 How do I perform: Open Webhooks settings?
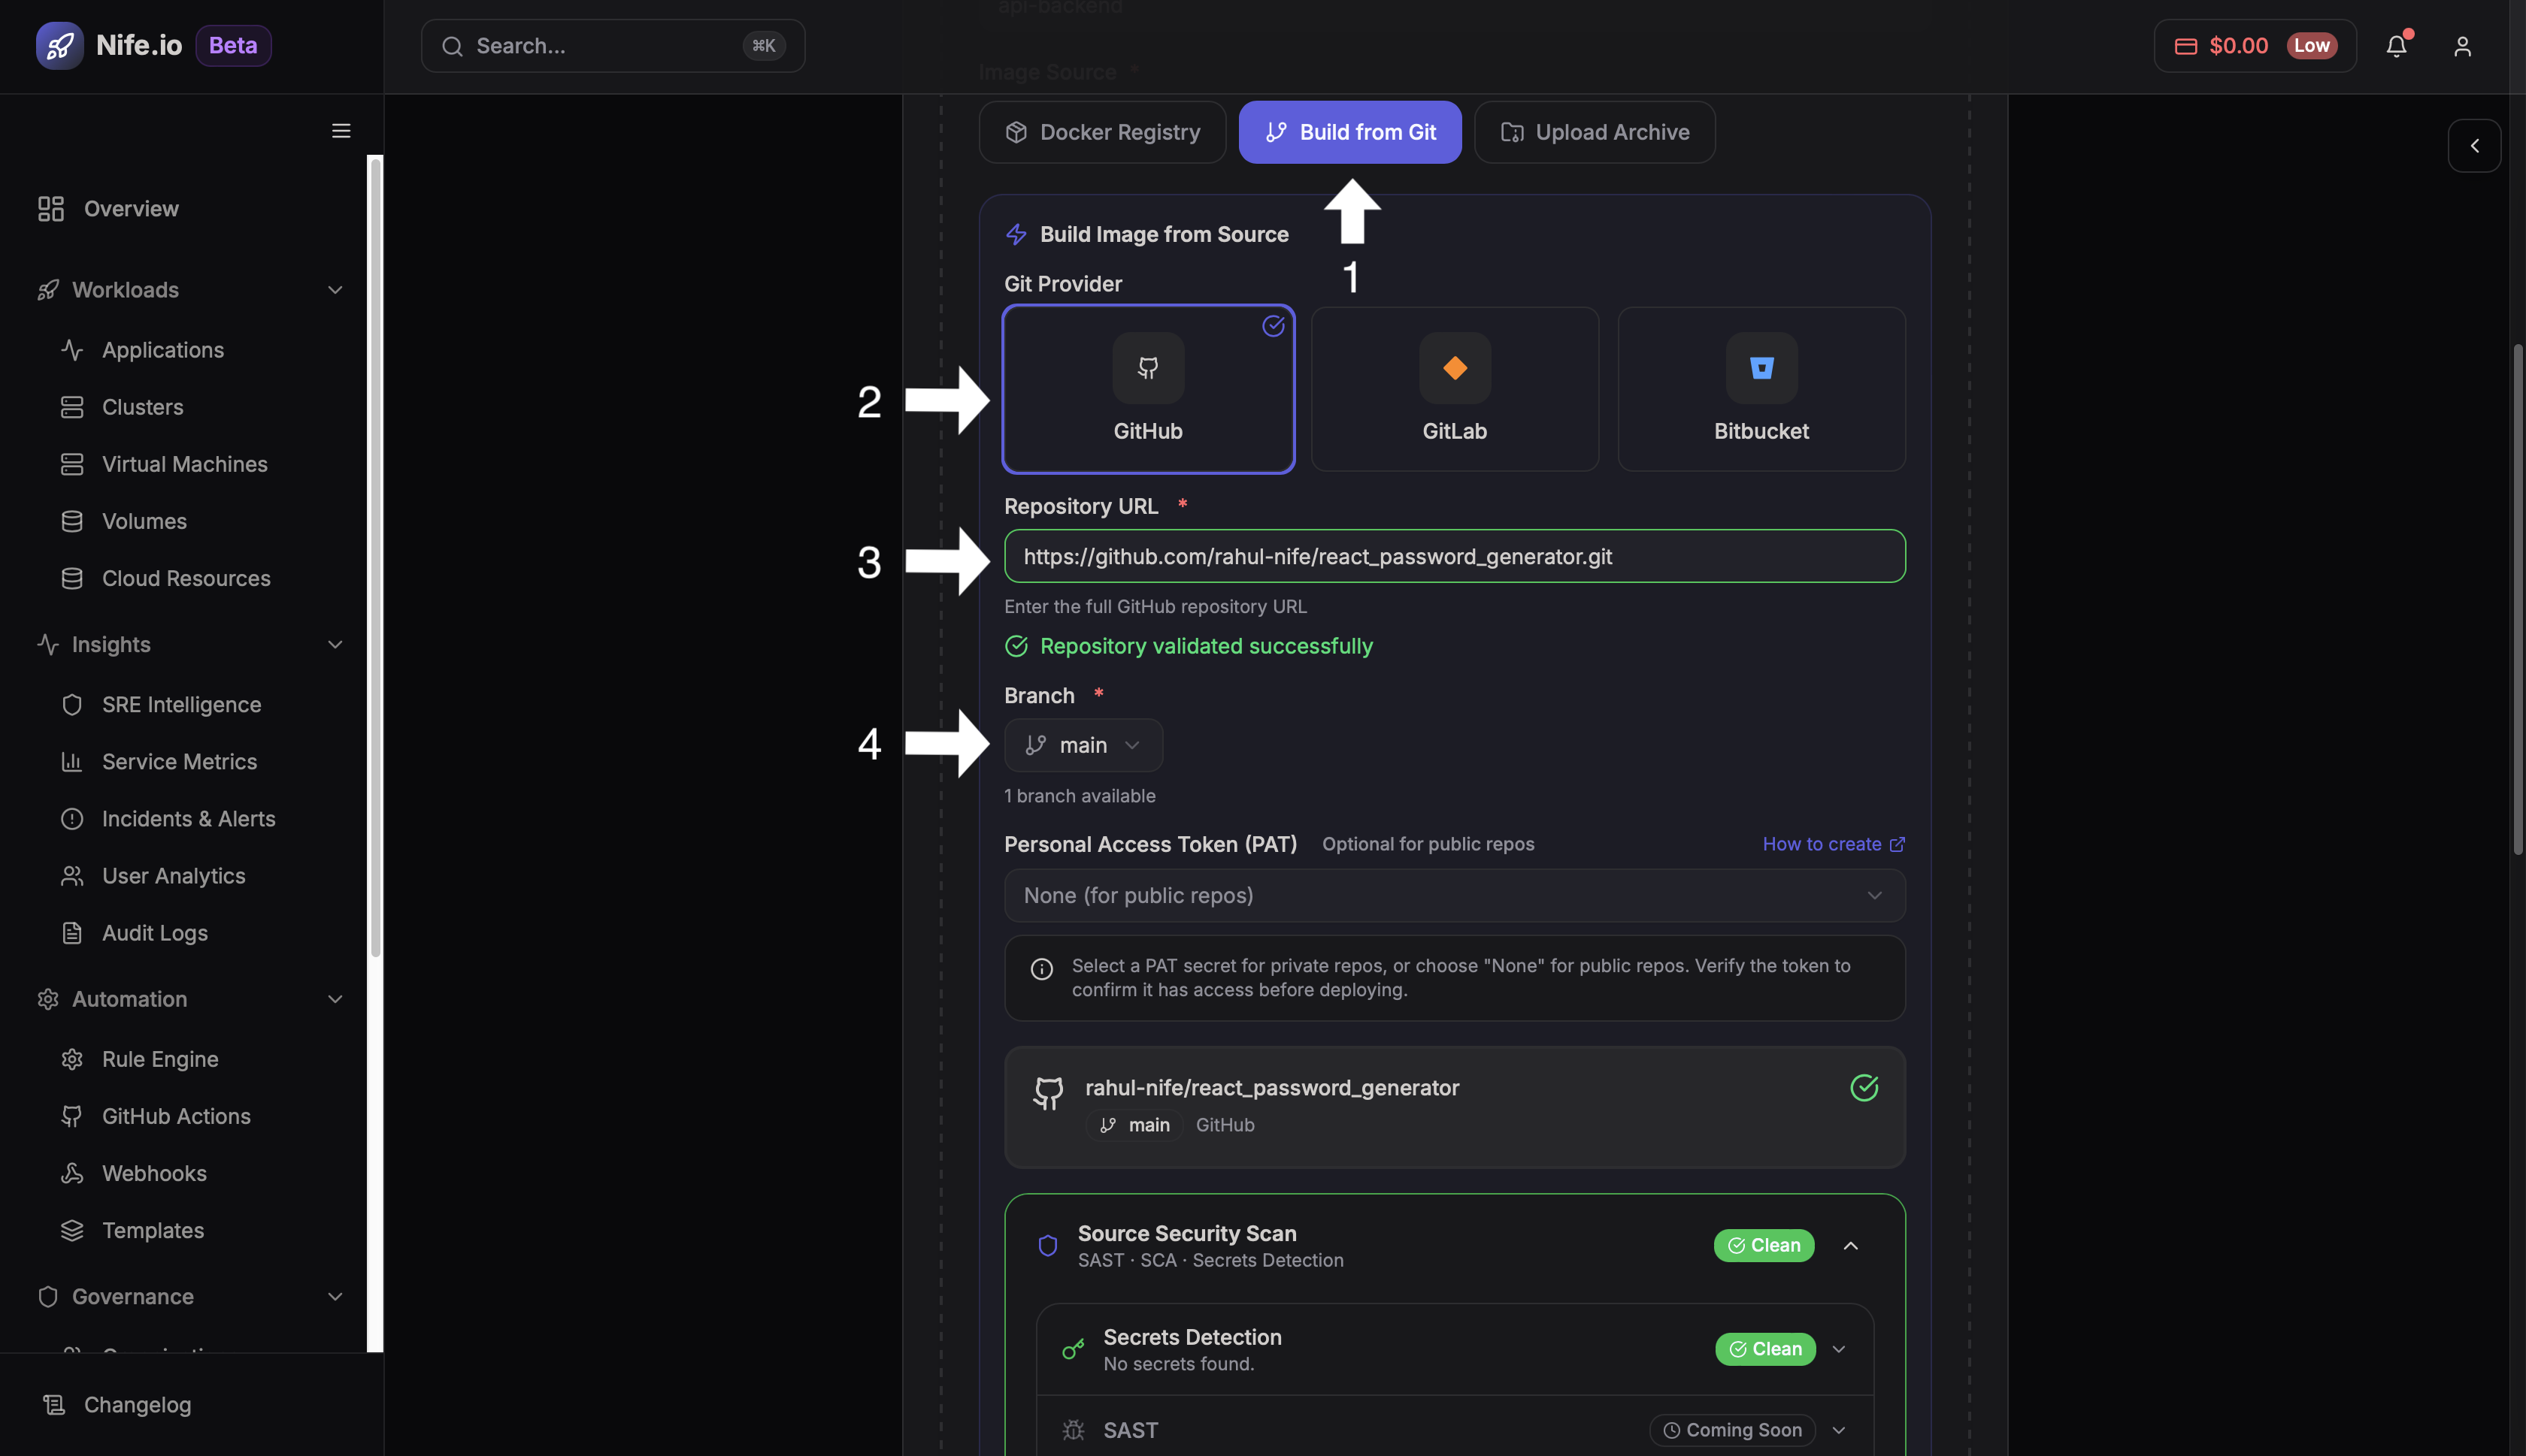tap(154, 1172)
